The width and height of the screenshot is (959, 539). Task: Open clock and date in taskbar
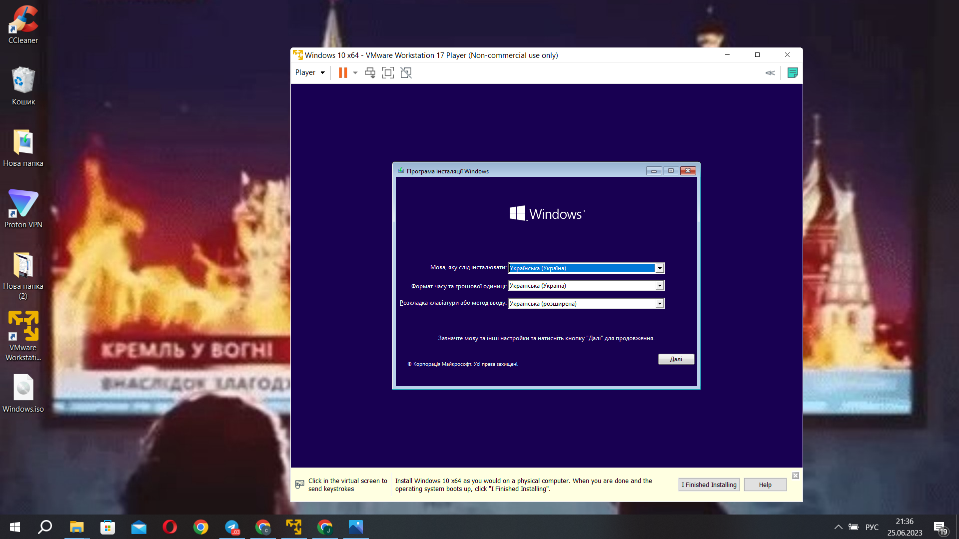(905, 527)
